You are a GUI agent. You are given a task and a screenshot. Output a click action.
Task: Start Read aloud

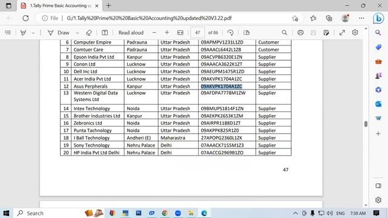click(x=131, y=32)
